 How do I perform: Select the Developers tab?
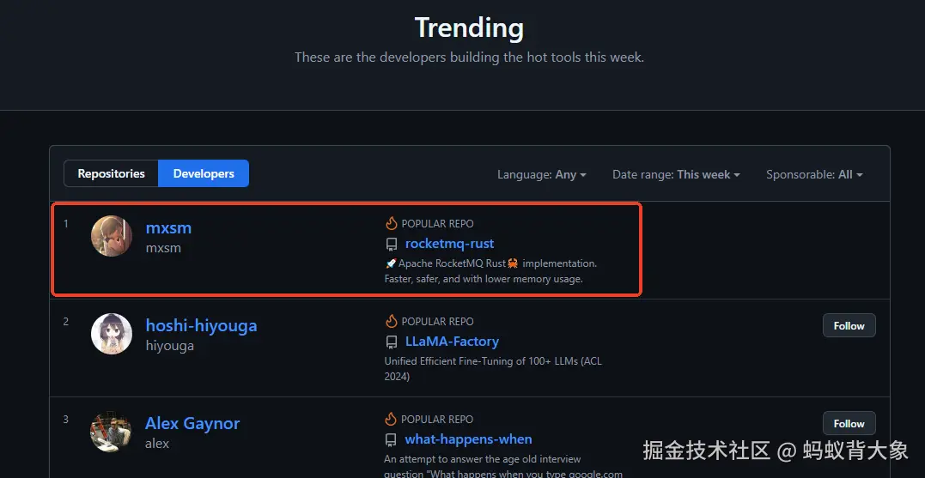[204, 173]
